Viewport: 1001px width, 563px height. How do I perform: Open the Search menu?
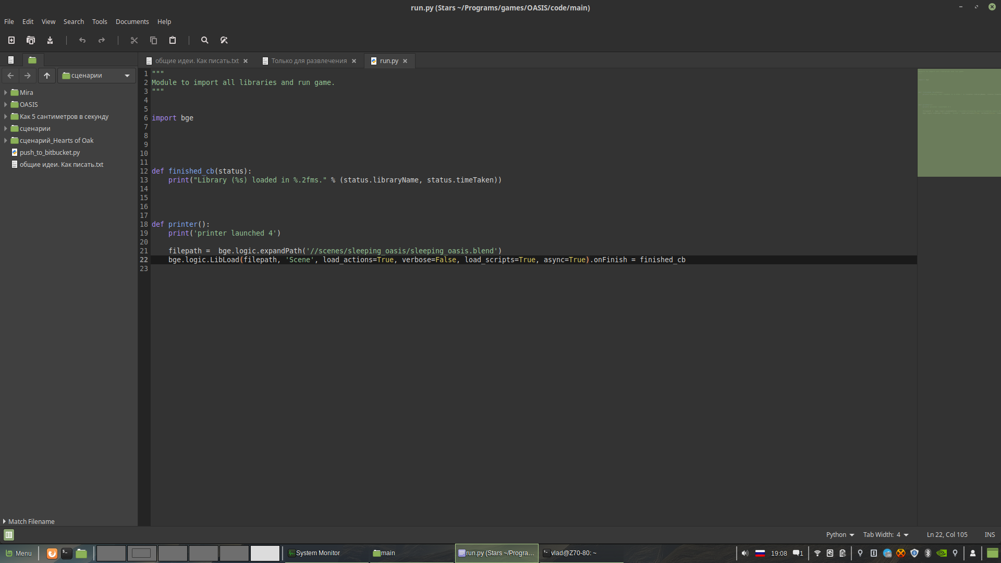[73, 21]
